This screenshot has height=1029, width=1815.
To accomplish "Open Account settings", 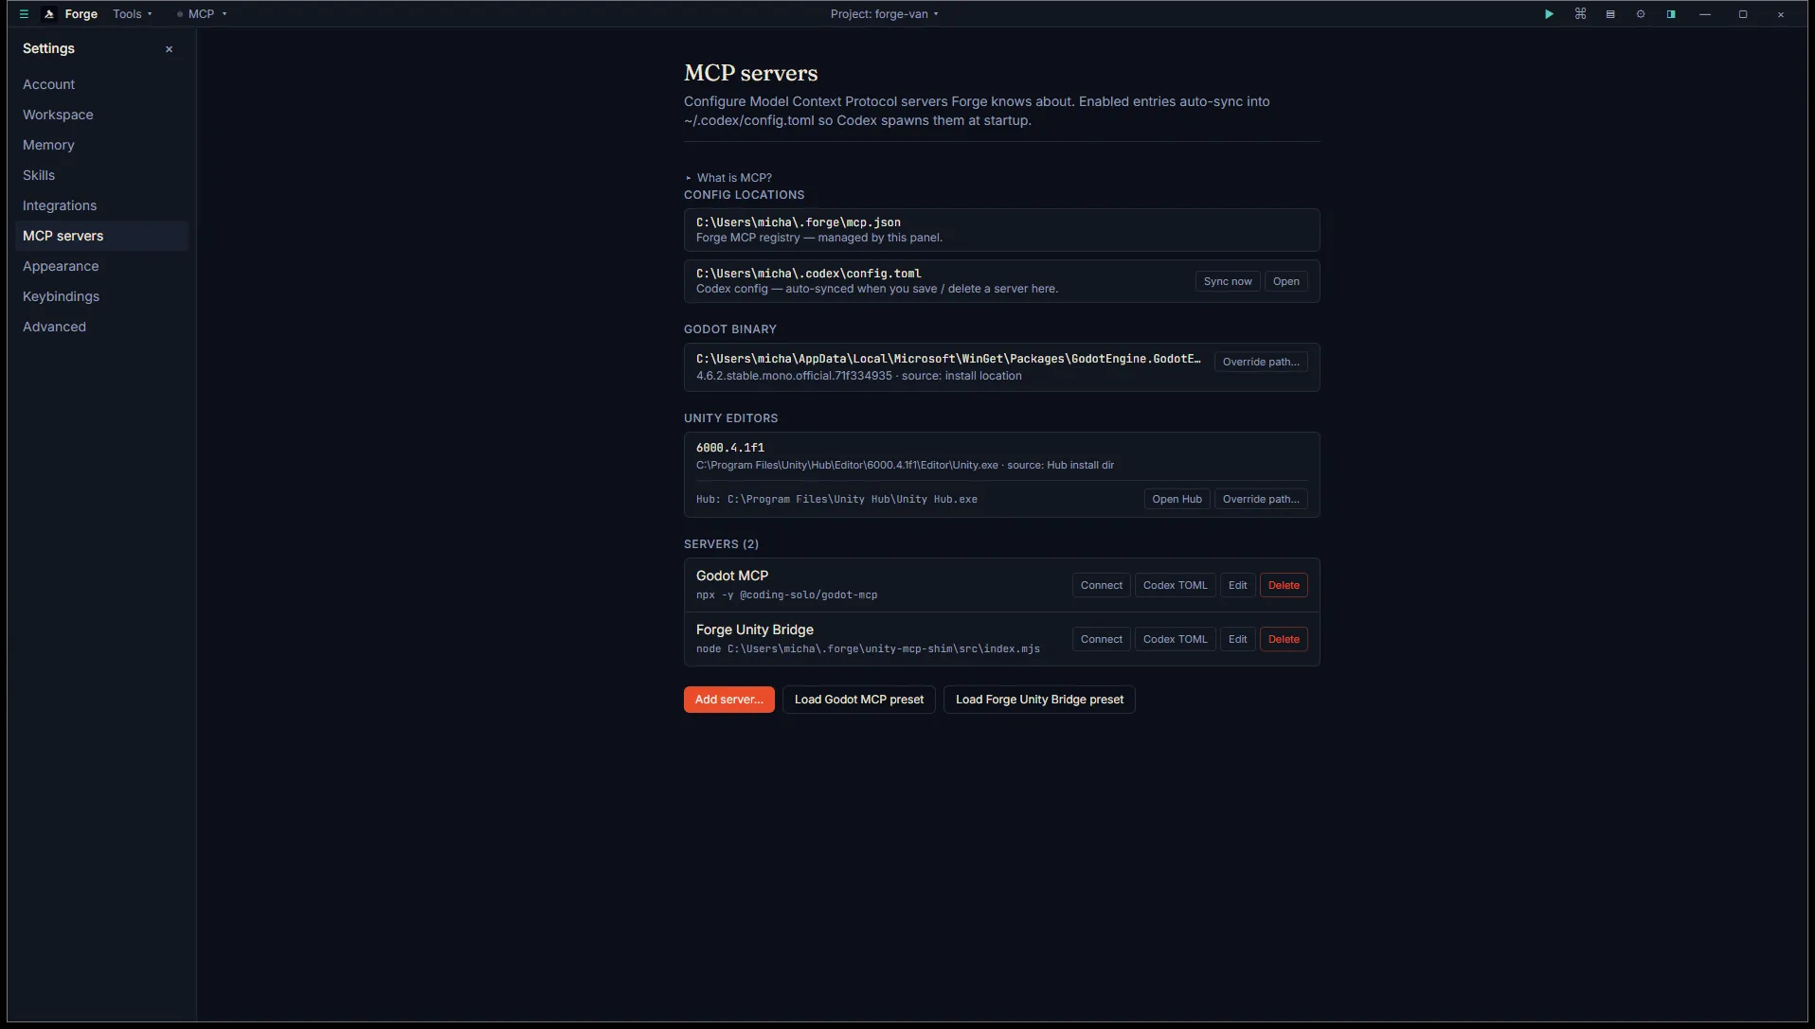I will 102,84.
